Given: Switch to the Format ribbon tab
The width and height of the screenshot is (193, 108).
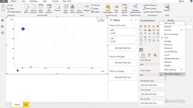Looking at the screenshot, I should coord(55,1).
